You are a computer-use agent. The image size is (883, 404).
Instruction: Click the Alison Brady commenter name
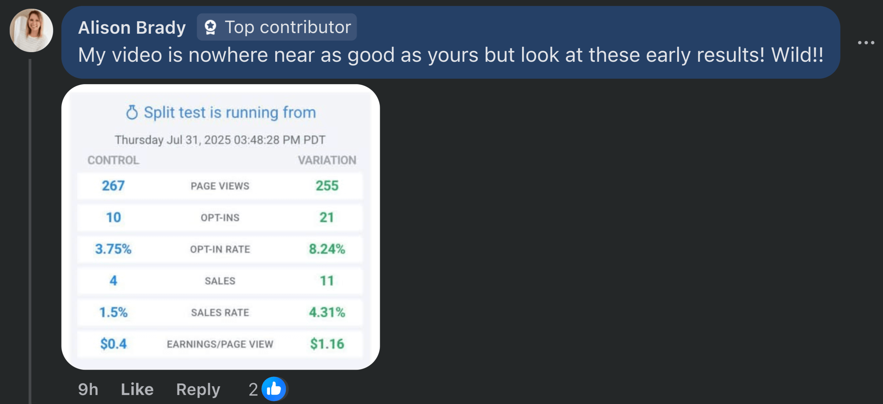pos(132,27)
